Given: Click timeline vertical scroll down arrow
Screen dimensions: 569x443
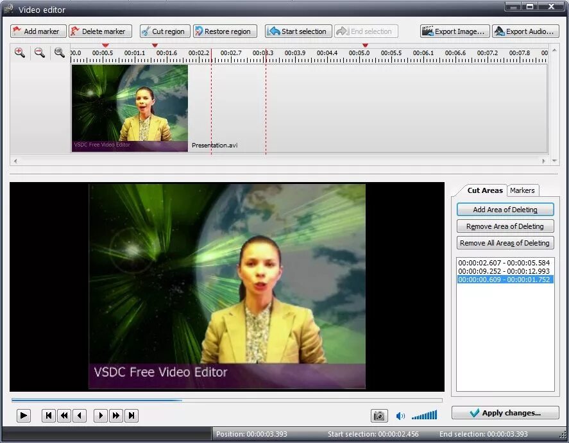Looking at the screenshot, I should point(554,161).
